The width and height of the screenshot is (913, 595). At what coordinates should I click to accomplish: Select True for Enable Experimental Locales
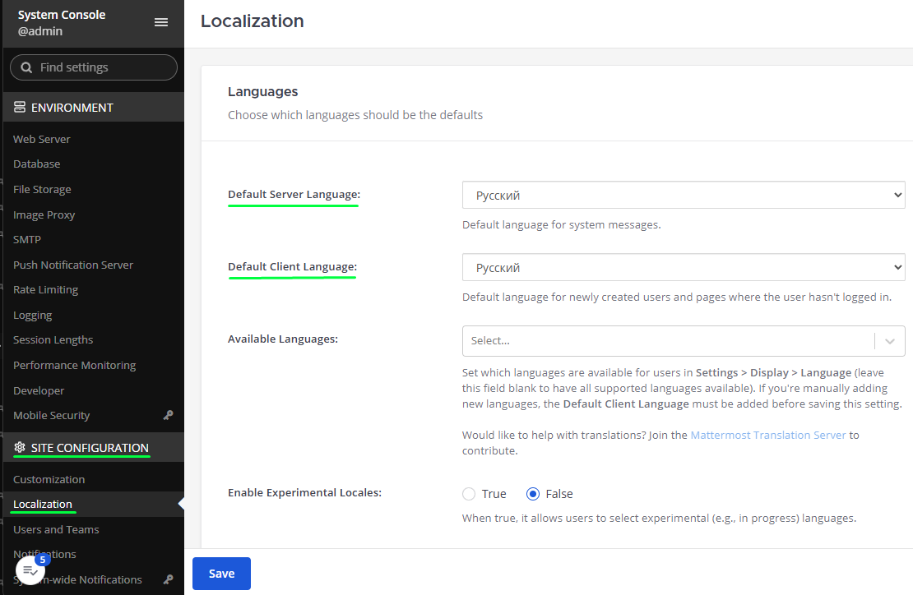coord(469,494)
